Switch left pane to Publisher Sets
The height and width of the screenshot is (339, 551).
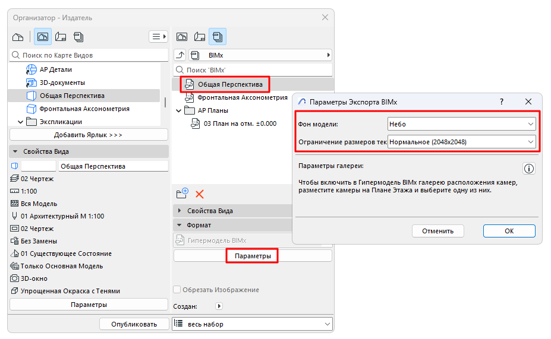tap(78, 37)
